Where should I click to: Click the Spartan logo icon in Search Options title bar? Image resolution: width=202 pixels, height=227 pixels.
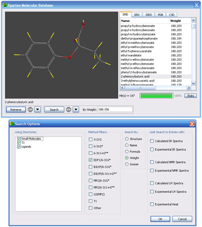12,124
